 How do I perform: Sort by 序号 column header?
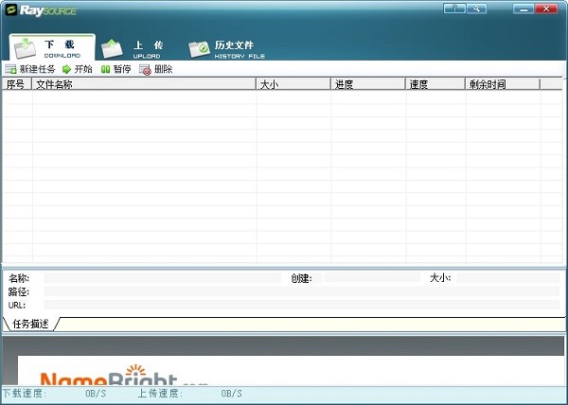click(17, 84)
